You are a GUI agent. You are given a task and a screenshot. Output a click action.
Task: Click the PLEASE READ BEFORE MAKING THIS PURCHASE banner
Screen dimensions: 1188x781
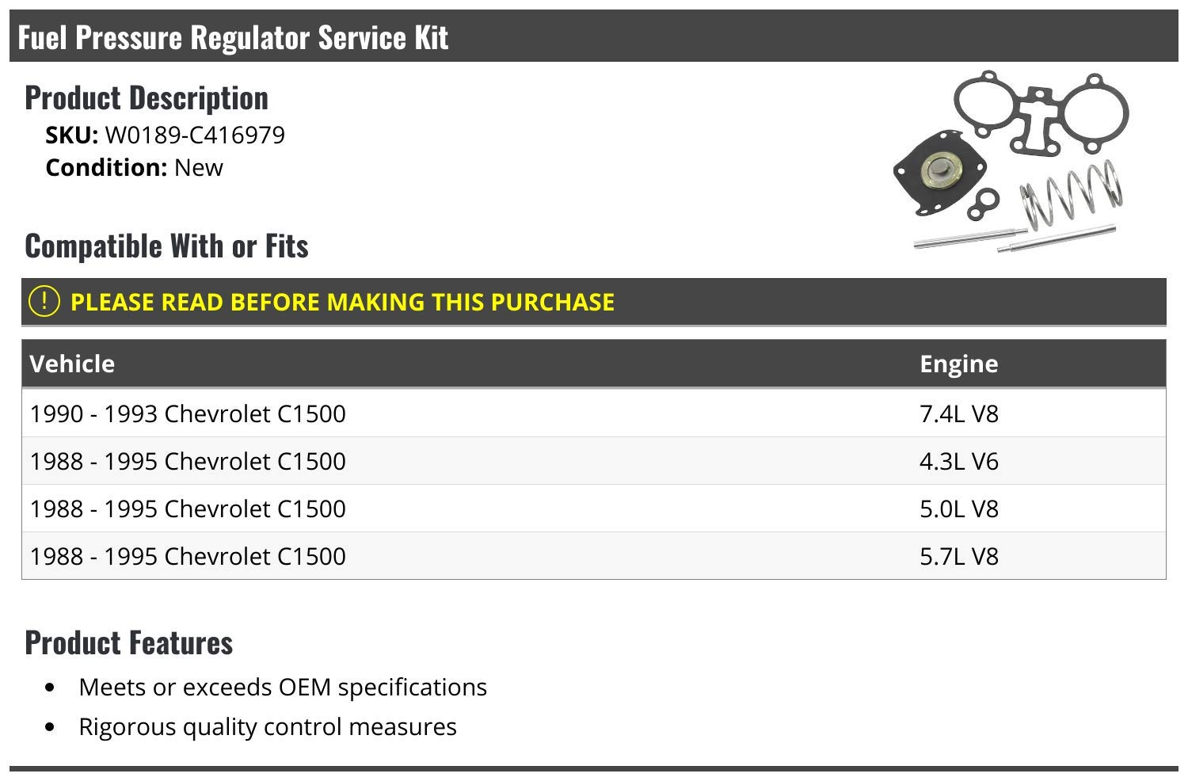(x=342, y=302)
